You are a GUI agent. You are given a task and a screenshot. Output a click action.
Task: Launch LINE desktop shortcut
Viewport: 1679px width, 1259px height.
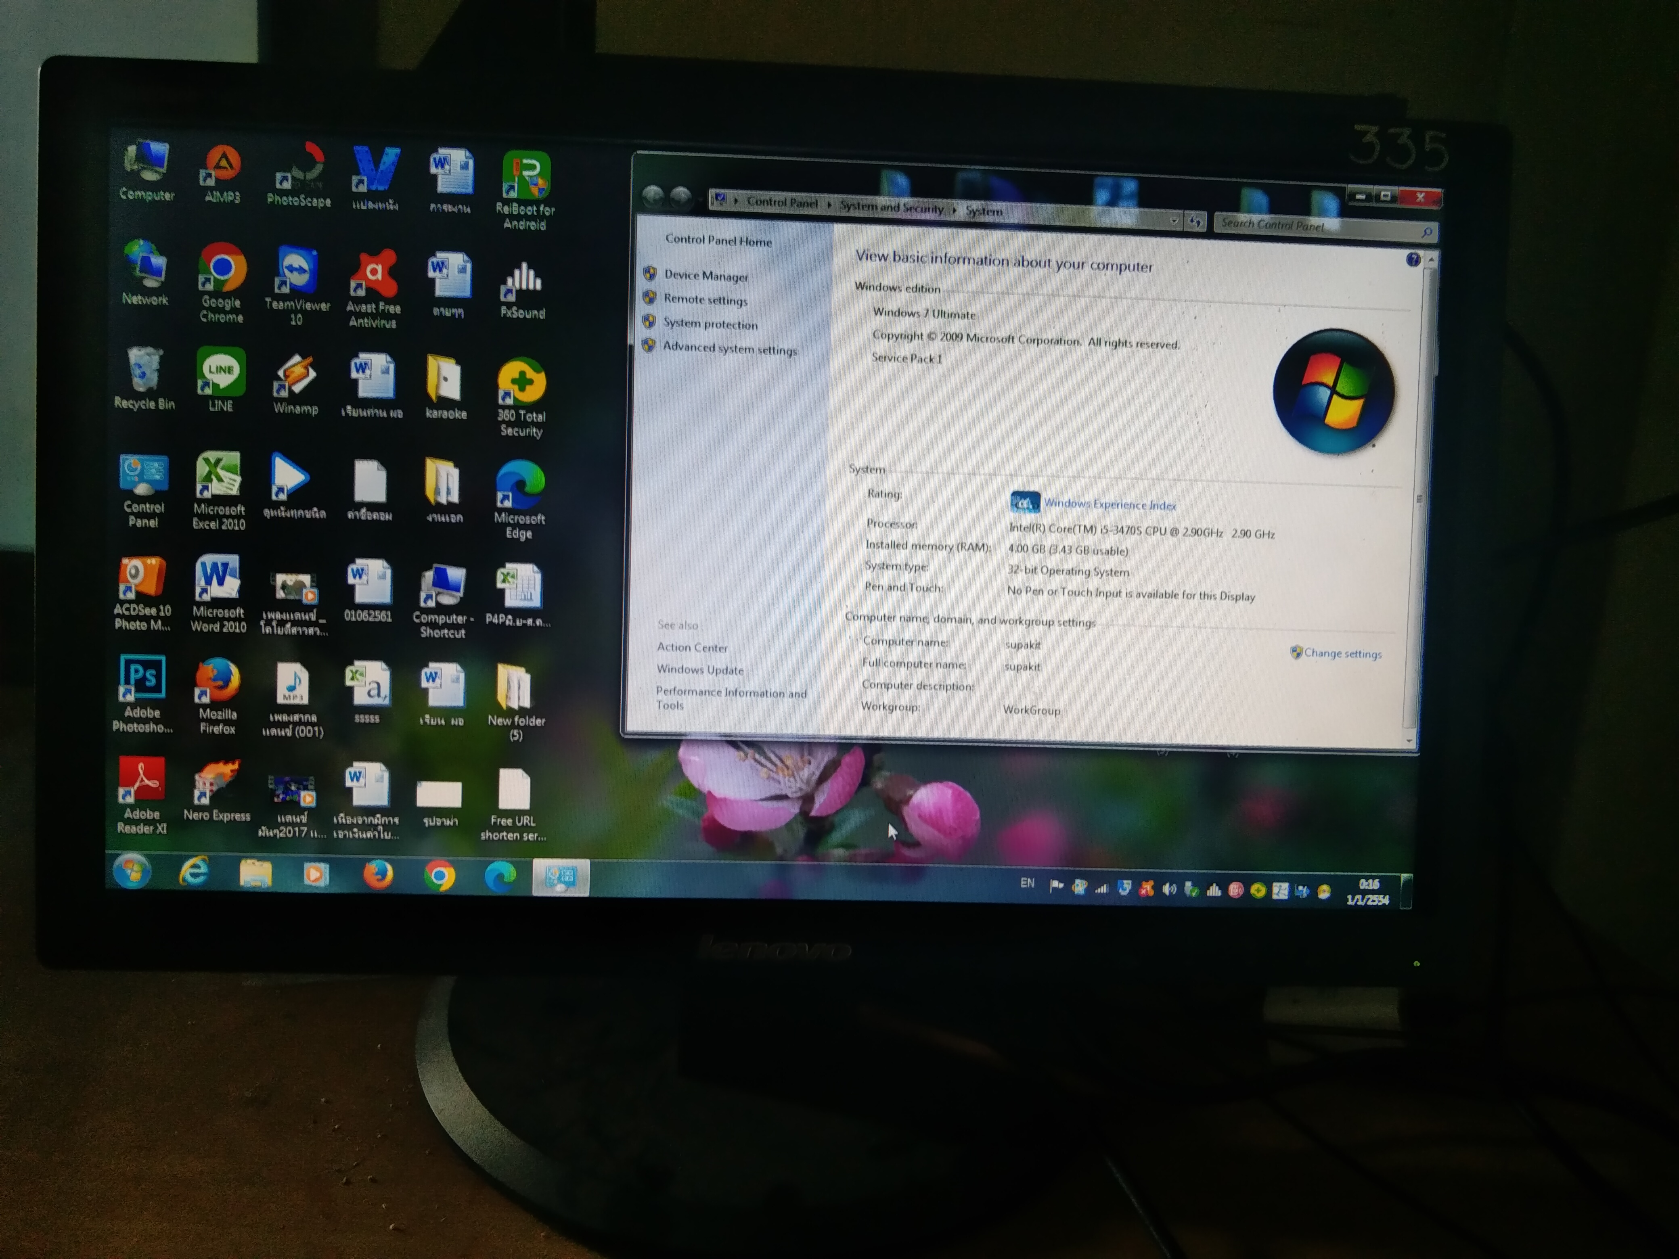click(221, 379)
